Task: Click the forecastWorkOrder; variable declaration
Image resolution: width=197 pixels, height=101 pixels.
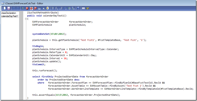Action: point(81,22)
